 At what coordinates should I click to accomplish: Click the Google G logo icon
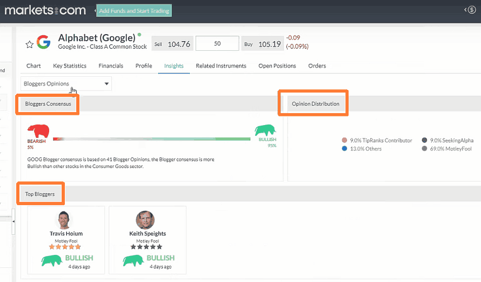43,43
